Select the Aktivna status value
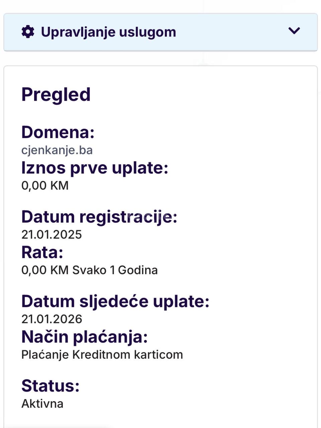 click(42, 404)
